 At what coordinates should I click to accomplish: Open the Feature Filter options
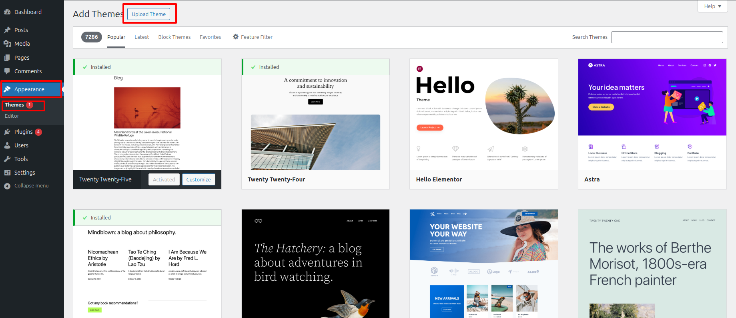coord(253,37)
